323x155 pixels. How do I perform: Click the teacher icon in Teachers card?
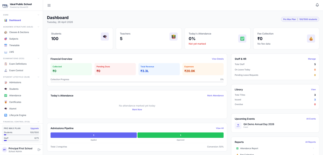tap(174, 37)
